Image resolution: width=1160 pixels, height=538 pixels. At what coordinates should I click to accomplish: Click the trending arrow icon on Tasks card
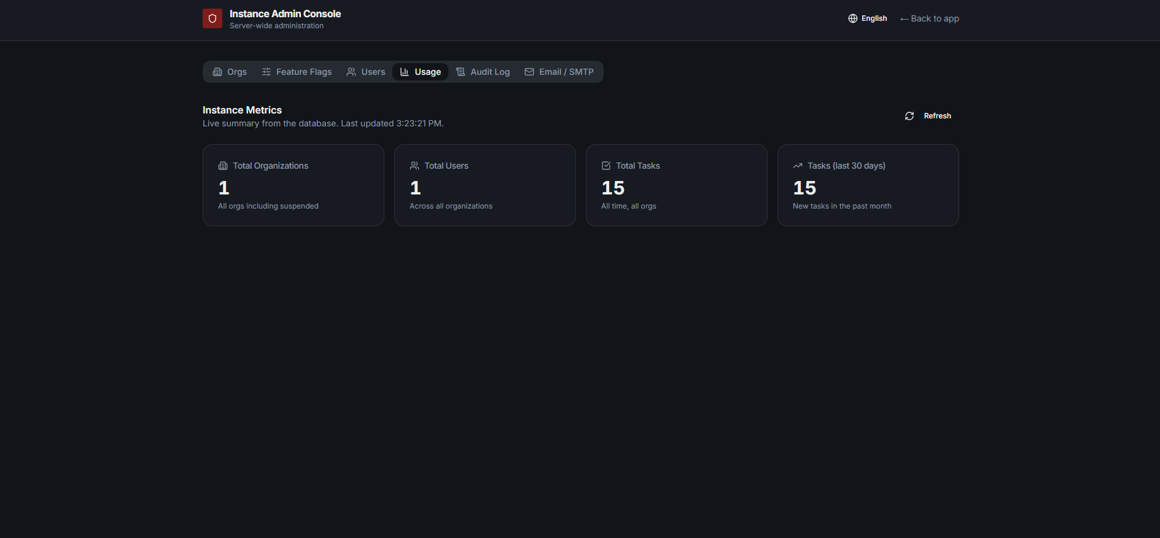click(x=798, y=166)
